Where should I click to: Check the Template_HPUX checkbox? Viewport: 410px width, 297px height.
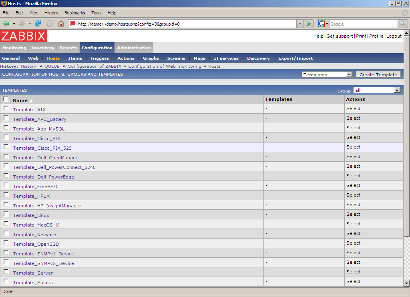6,195
